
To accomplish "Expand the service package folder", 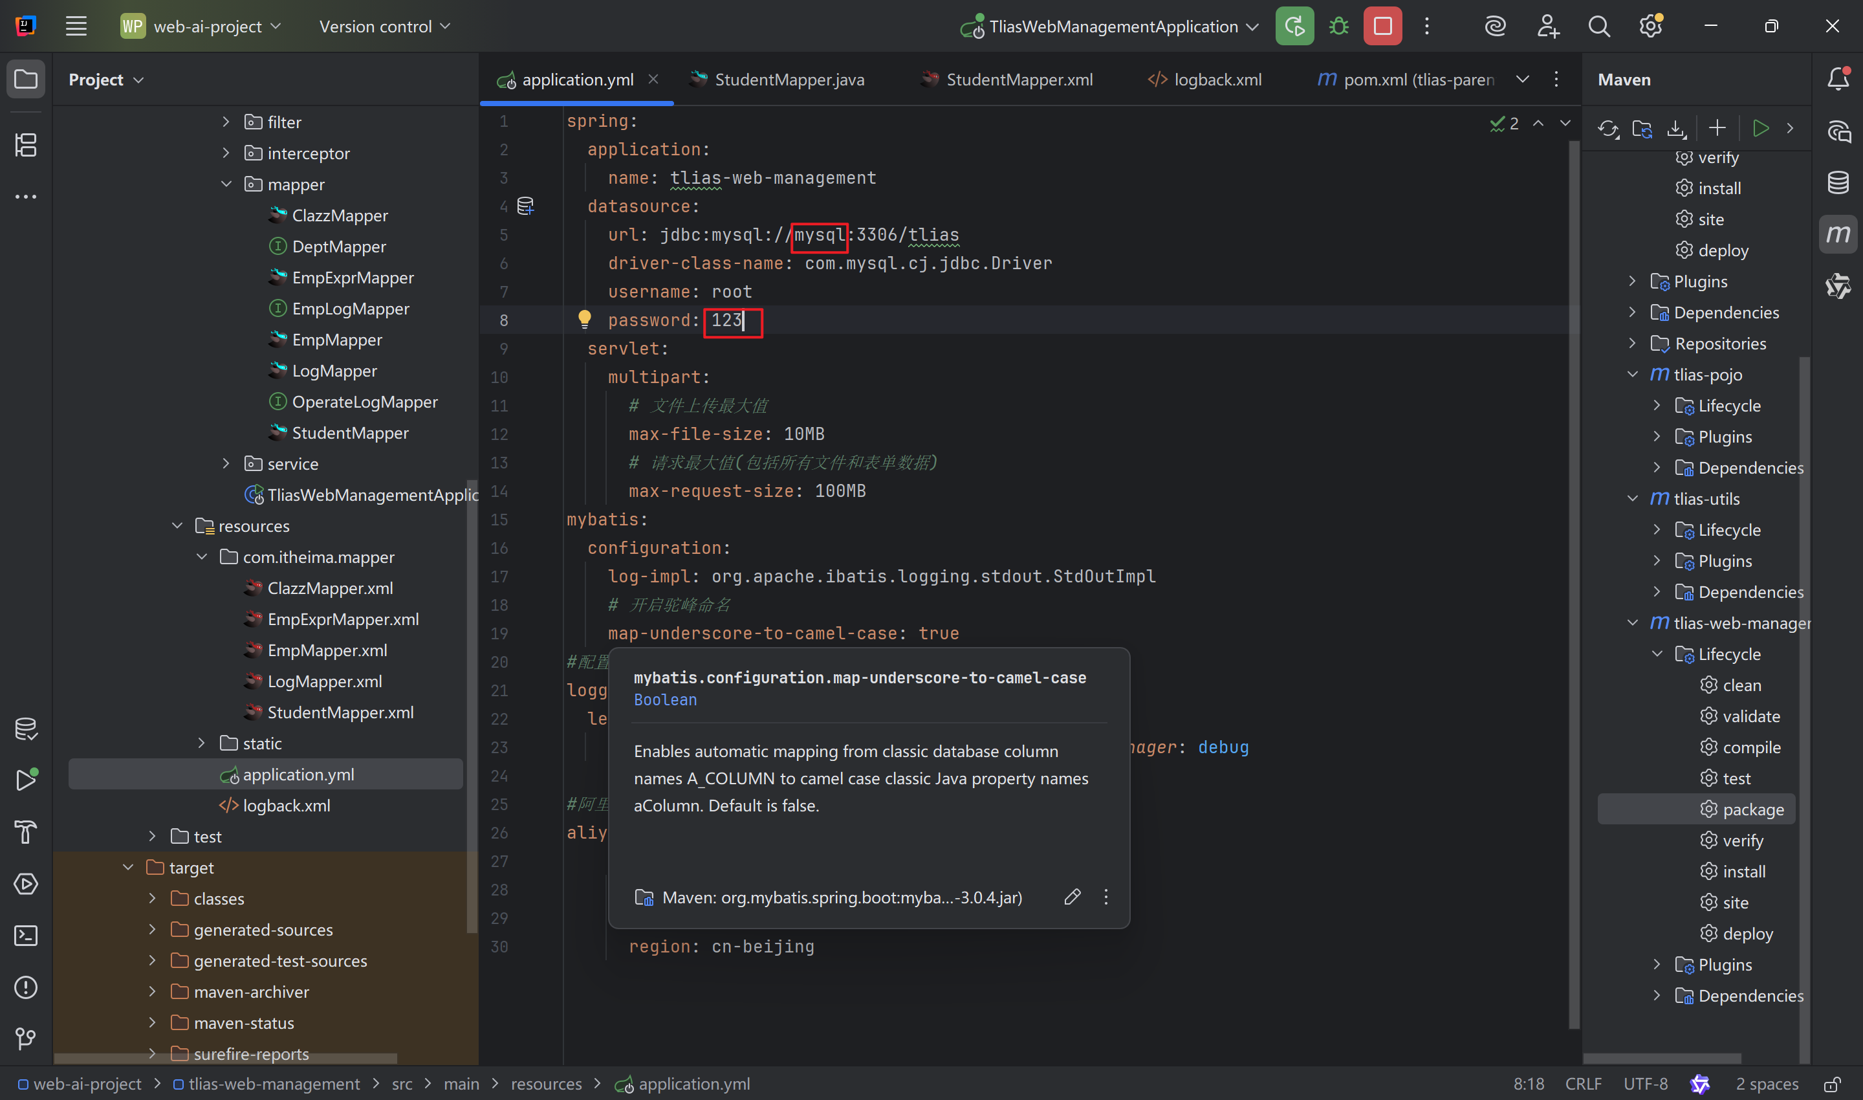I will click(x=226, y=463).
